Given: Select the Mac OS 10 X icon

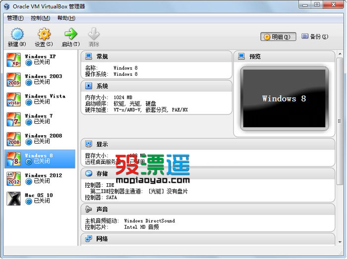Looking at the screenshot, I should point(14,199).
